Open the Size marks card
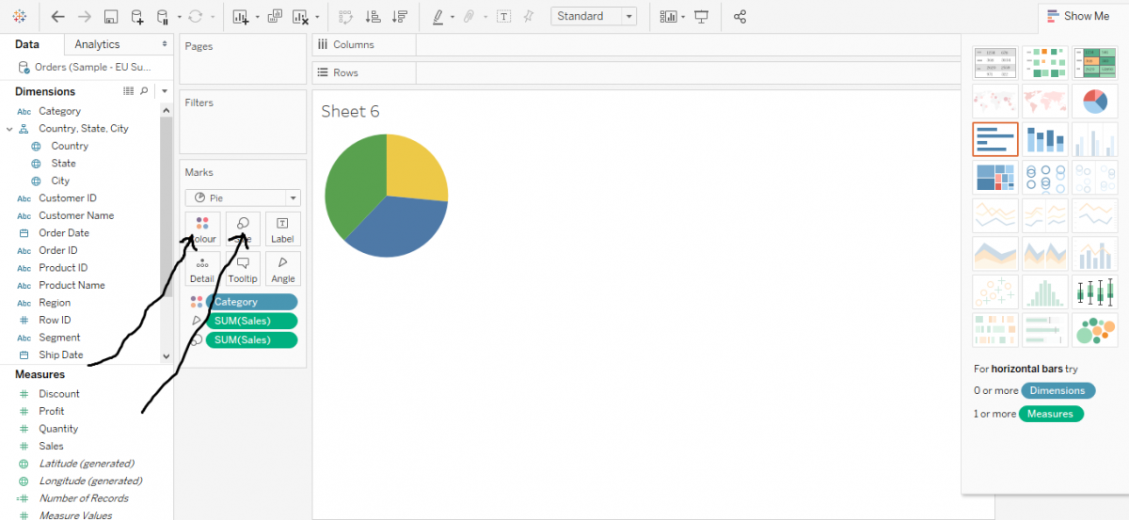The height and width of the screenshot is (520, 1129). tap(243, 228)
